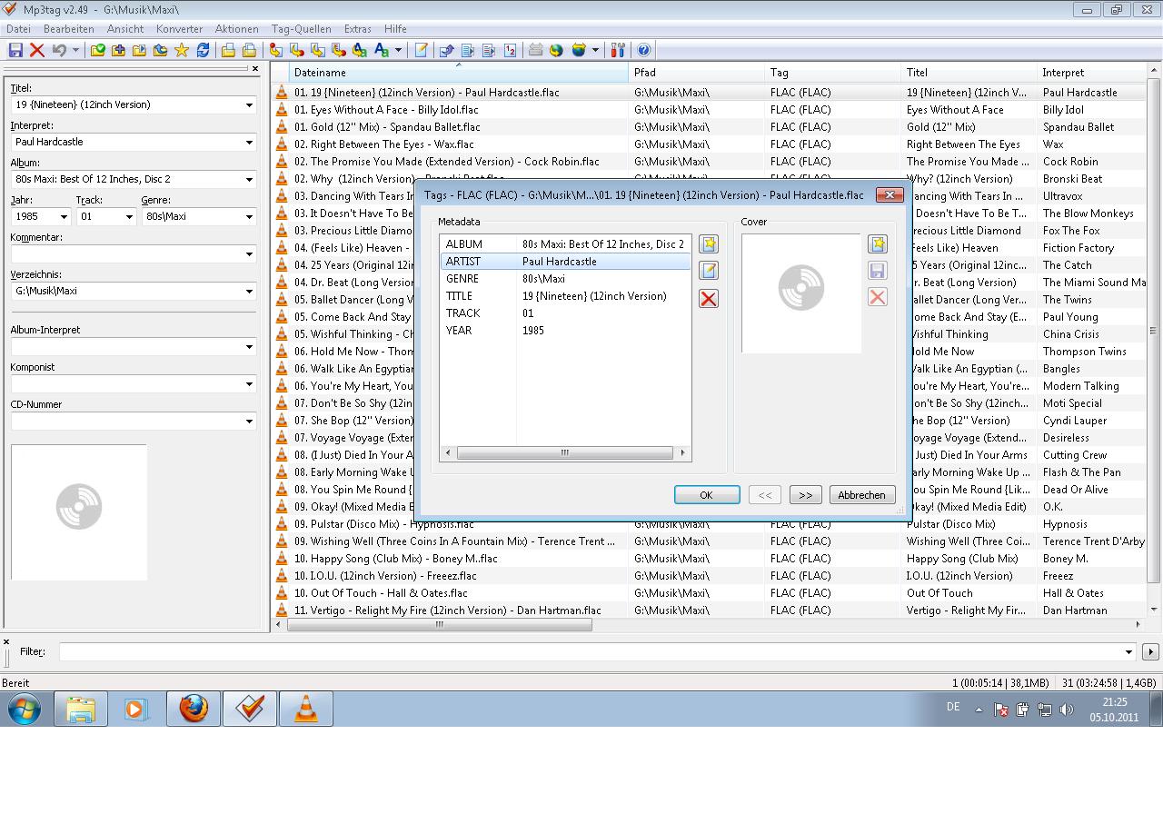The image size is (1163, 814).
Task: Click the add metadata field icon in dialog
Action: [709, 244]
